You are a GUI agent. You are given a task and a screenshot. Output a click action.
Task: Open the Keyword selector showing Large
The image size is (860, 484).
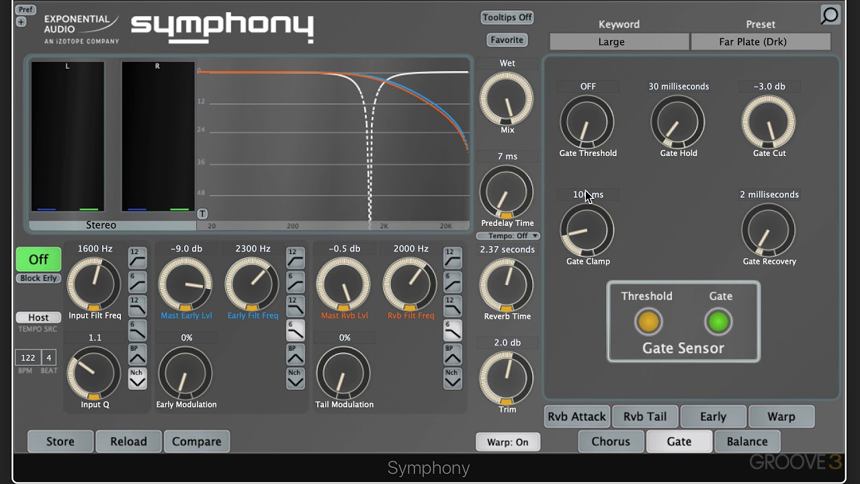(619, 42)
